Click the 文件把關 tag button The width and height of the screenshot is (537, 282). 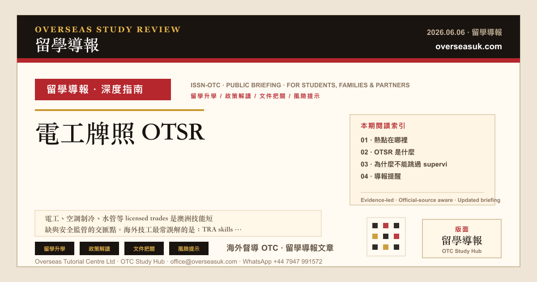tap(144, 248)
